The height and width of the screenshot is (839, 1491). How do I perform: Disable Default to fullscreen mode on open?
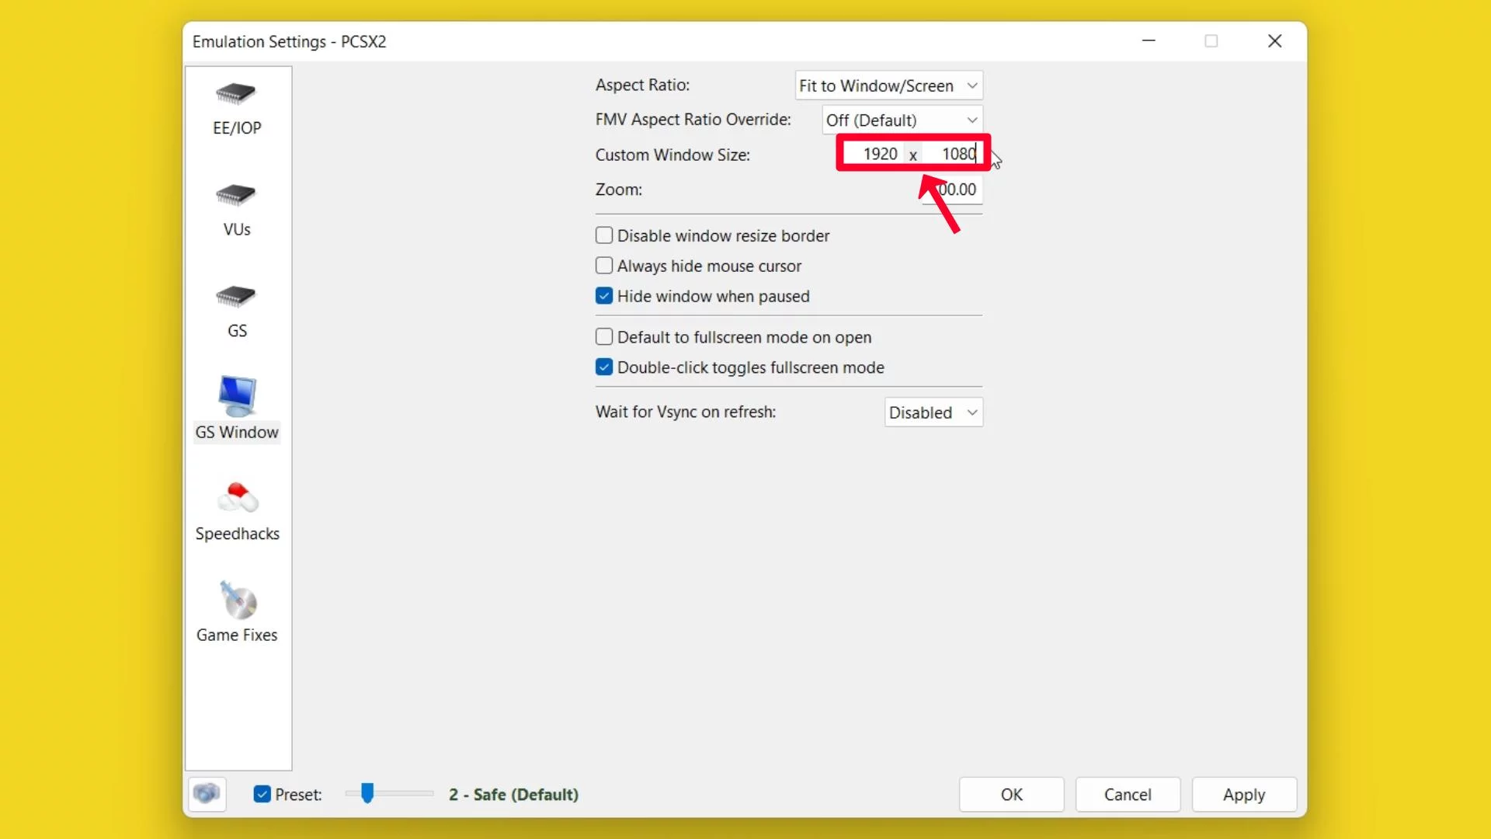pyautogui.click(x=603, y=337)
